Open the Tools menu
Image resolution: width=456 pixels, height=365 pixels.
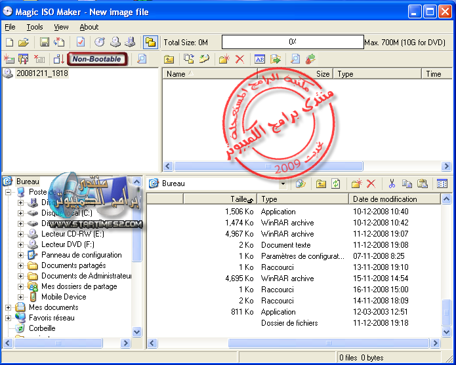coord(35,27)
